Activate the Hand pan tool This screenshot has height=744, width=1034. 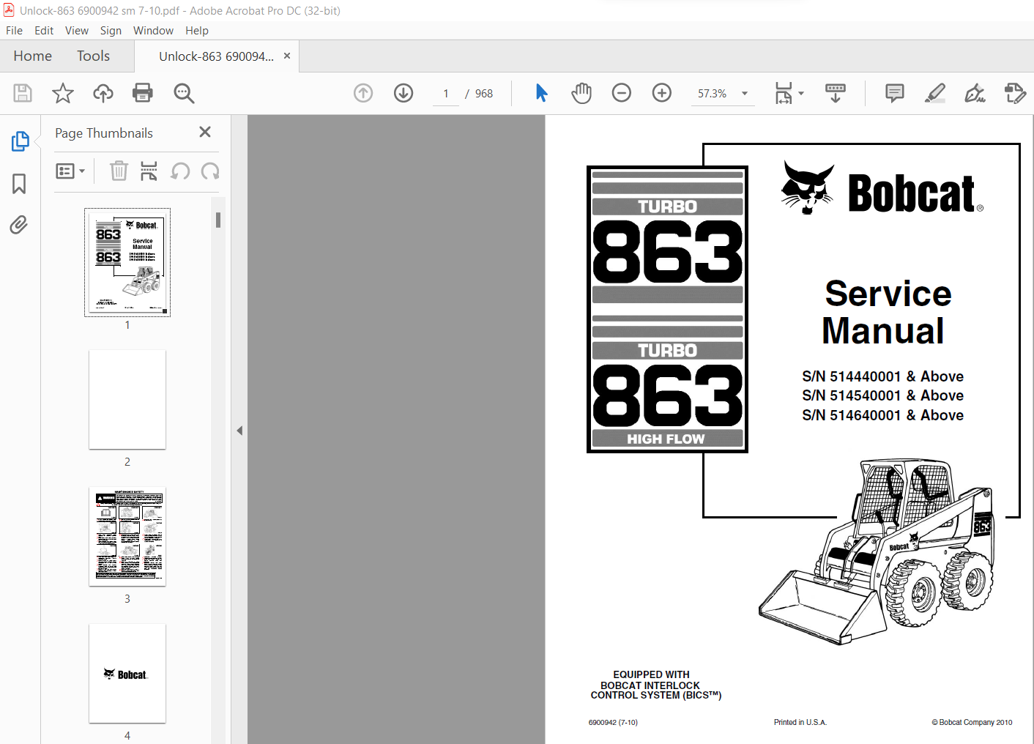(581, 93)
